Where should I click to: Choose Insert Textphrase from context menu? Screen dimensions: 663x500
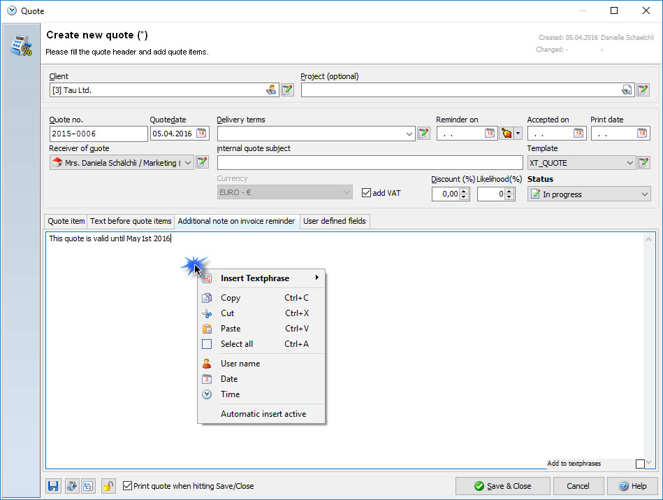255,278
